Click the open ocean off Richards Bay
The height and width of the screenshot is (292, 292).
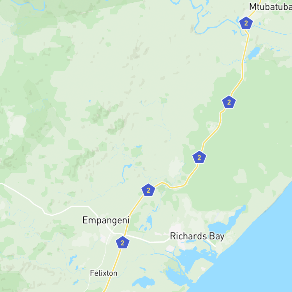point(261,252)
